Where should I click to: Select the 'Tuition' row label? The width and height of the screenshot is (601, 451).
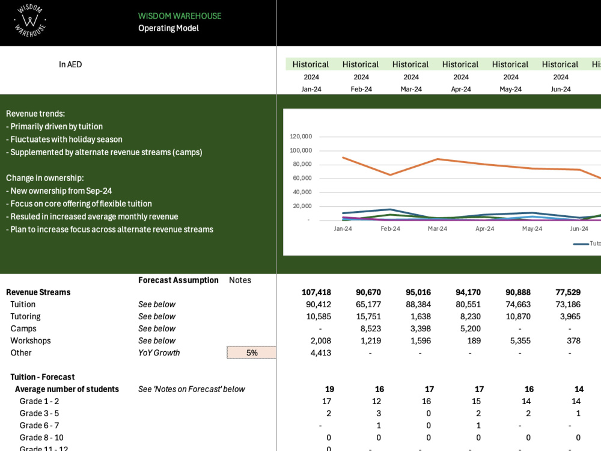23,304
